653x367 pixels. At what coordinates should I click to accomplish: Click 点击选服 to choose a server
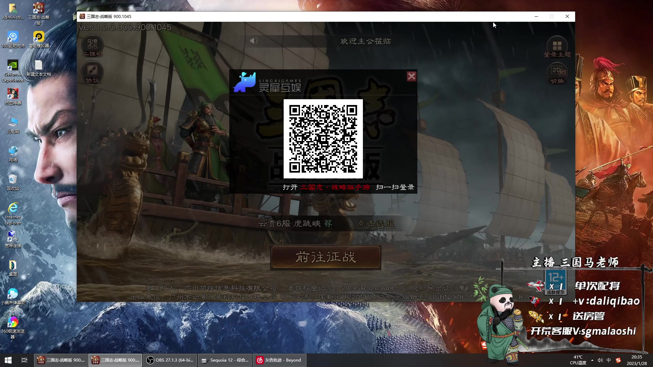pyautogui.click(x=376, y=224)
